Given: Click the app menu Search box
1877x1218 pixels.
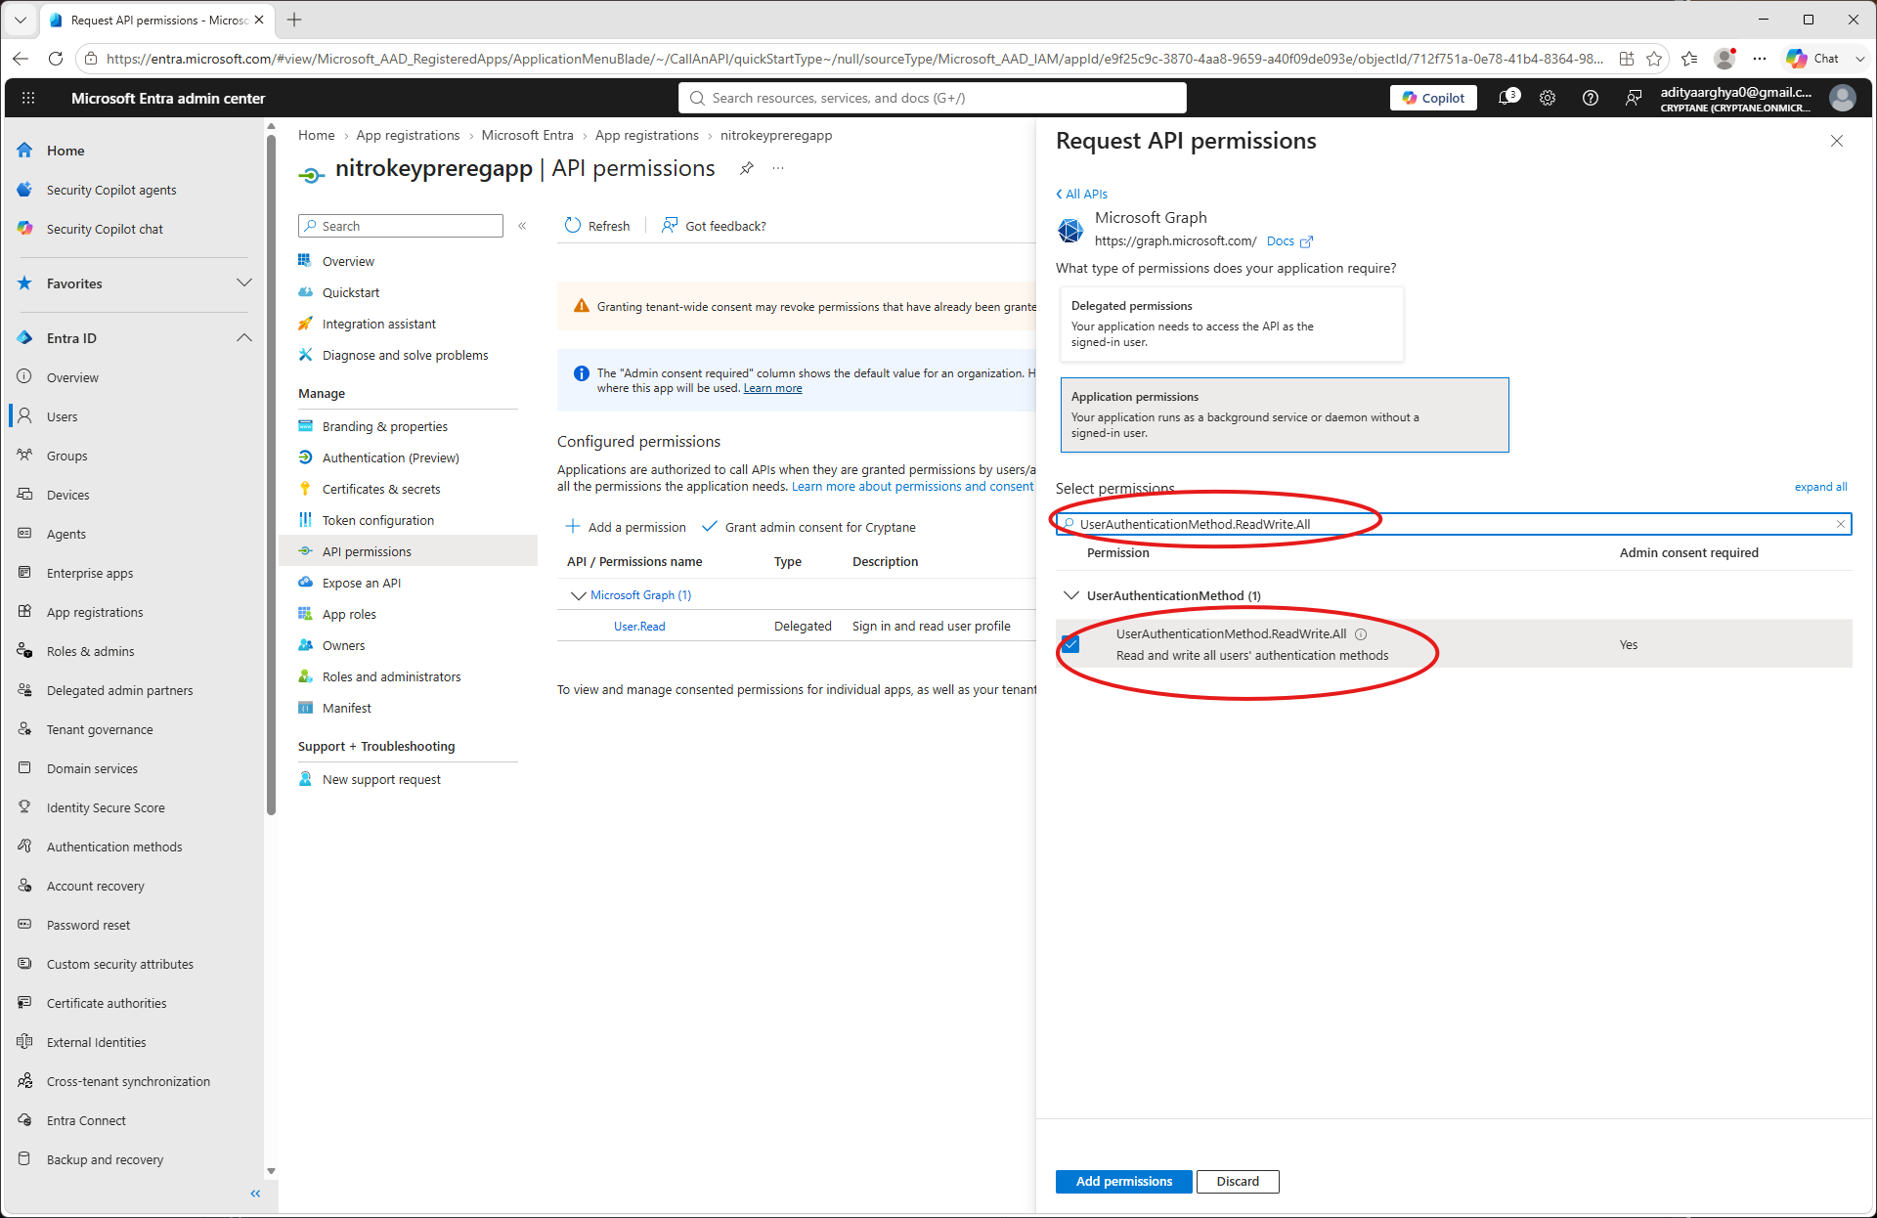Looking at the screenshot, I should (401, 226).
